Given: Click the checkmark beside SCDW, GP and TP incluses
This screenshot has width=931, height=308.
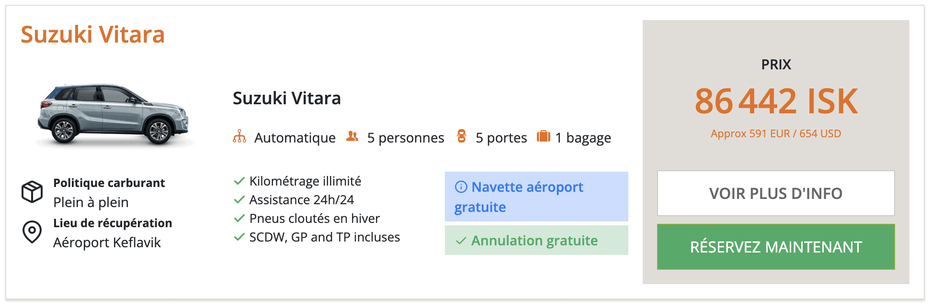Looking at the screenshot, I should click(x=239, y=237).
